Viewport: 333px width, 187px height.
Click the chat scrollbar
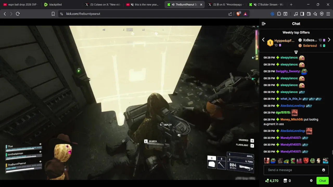point(332,153)
